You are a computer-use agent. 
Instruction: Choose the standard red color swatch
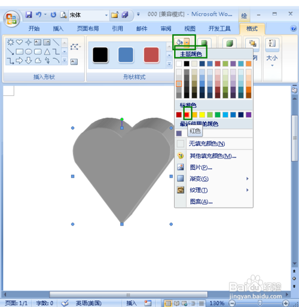tap(187, 115)
